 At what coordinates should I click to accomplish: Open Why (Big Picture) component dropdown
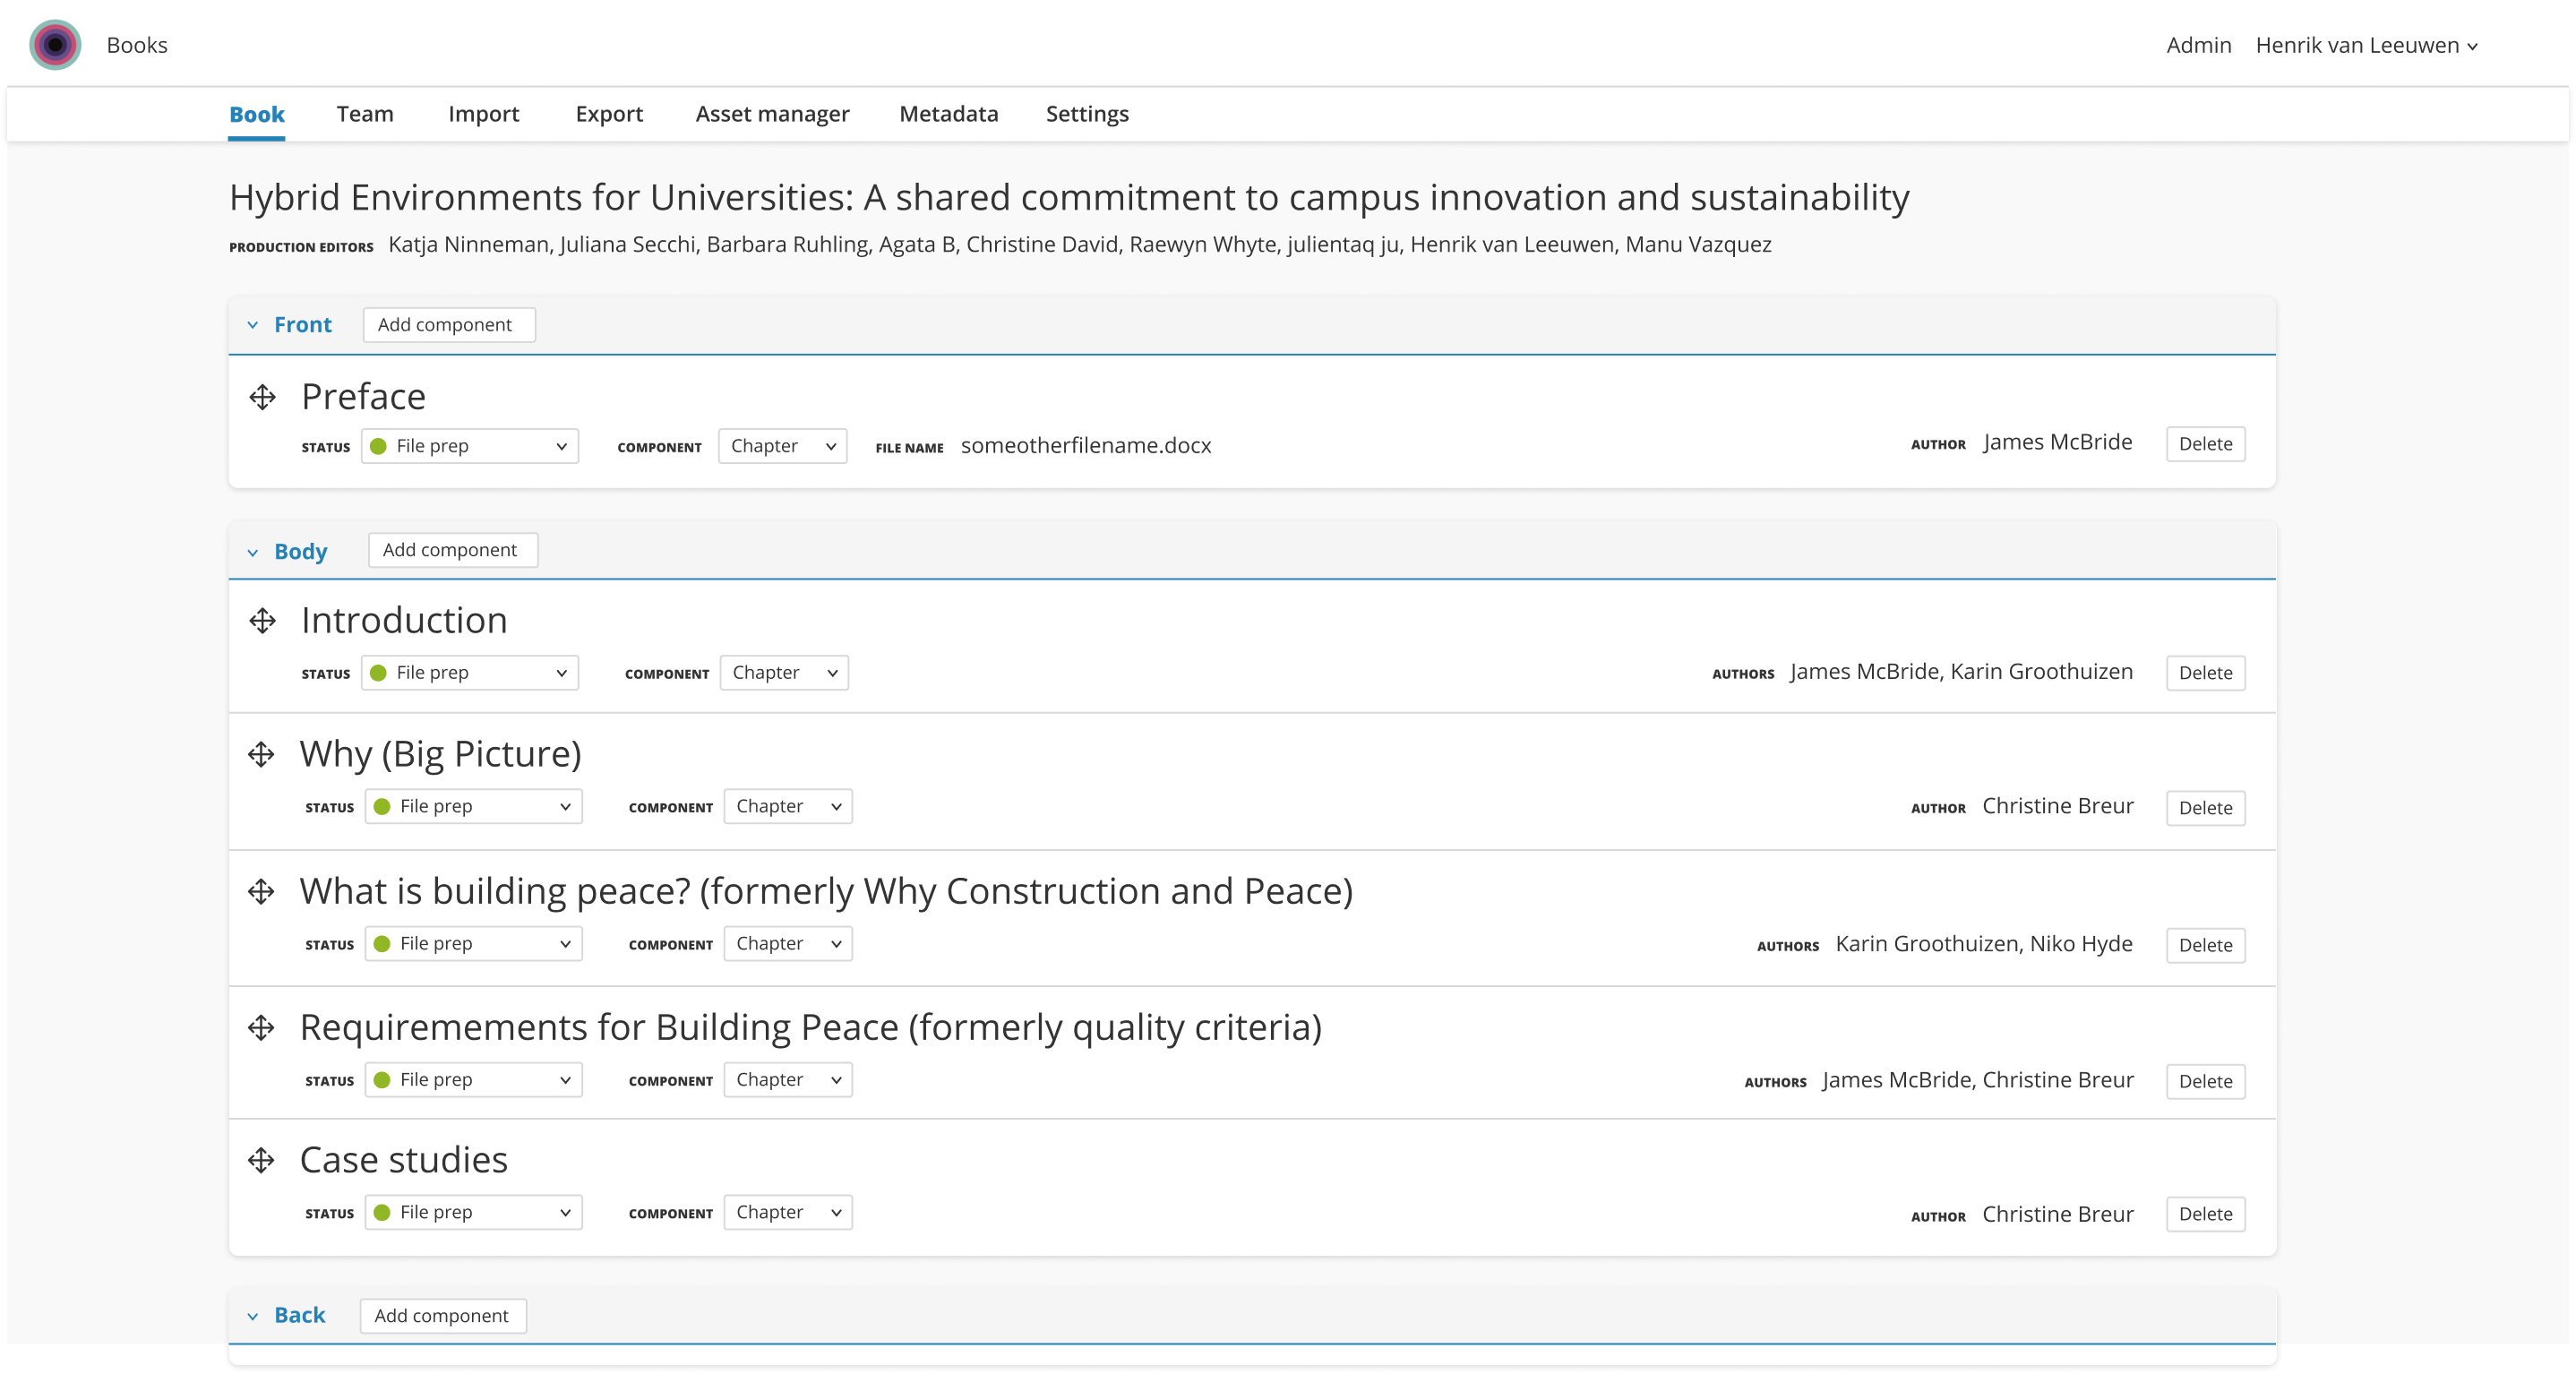pyautogui.click(x=789, y=806)
